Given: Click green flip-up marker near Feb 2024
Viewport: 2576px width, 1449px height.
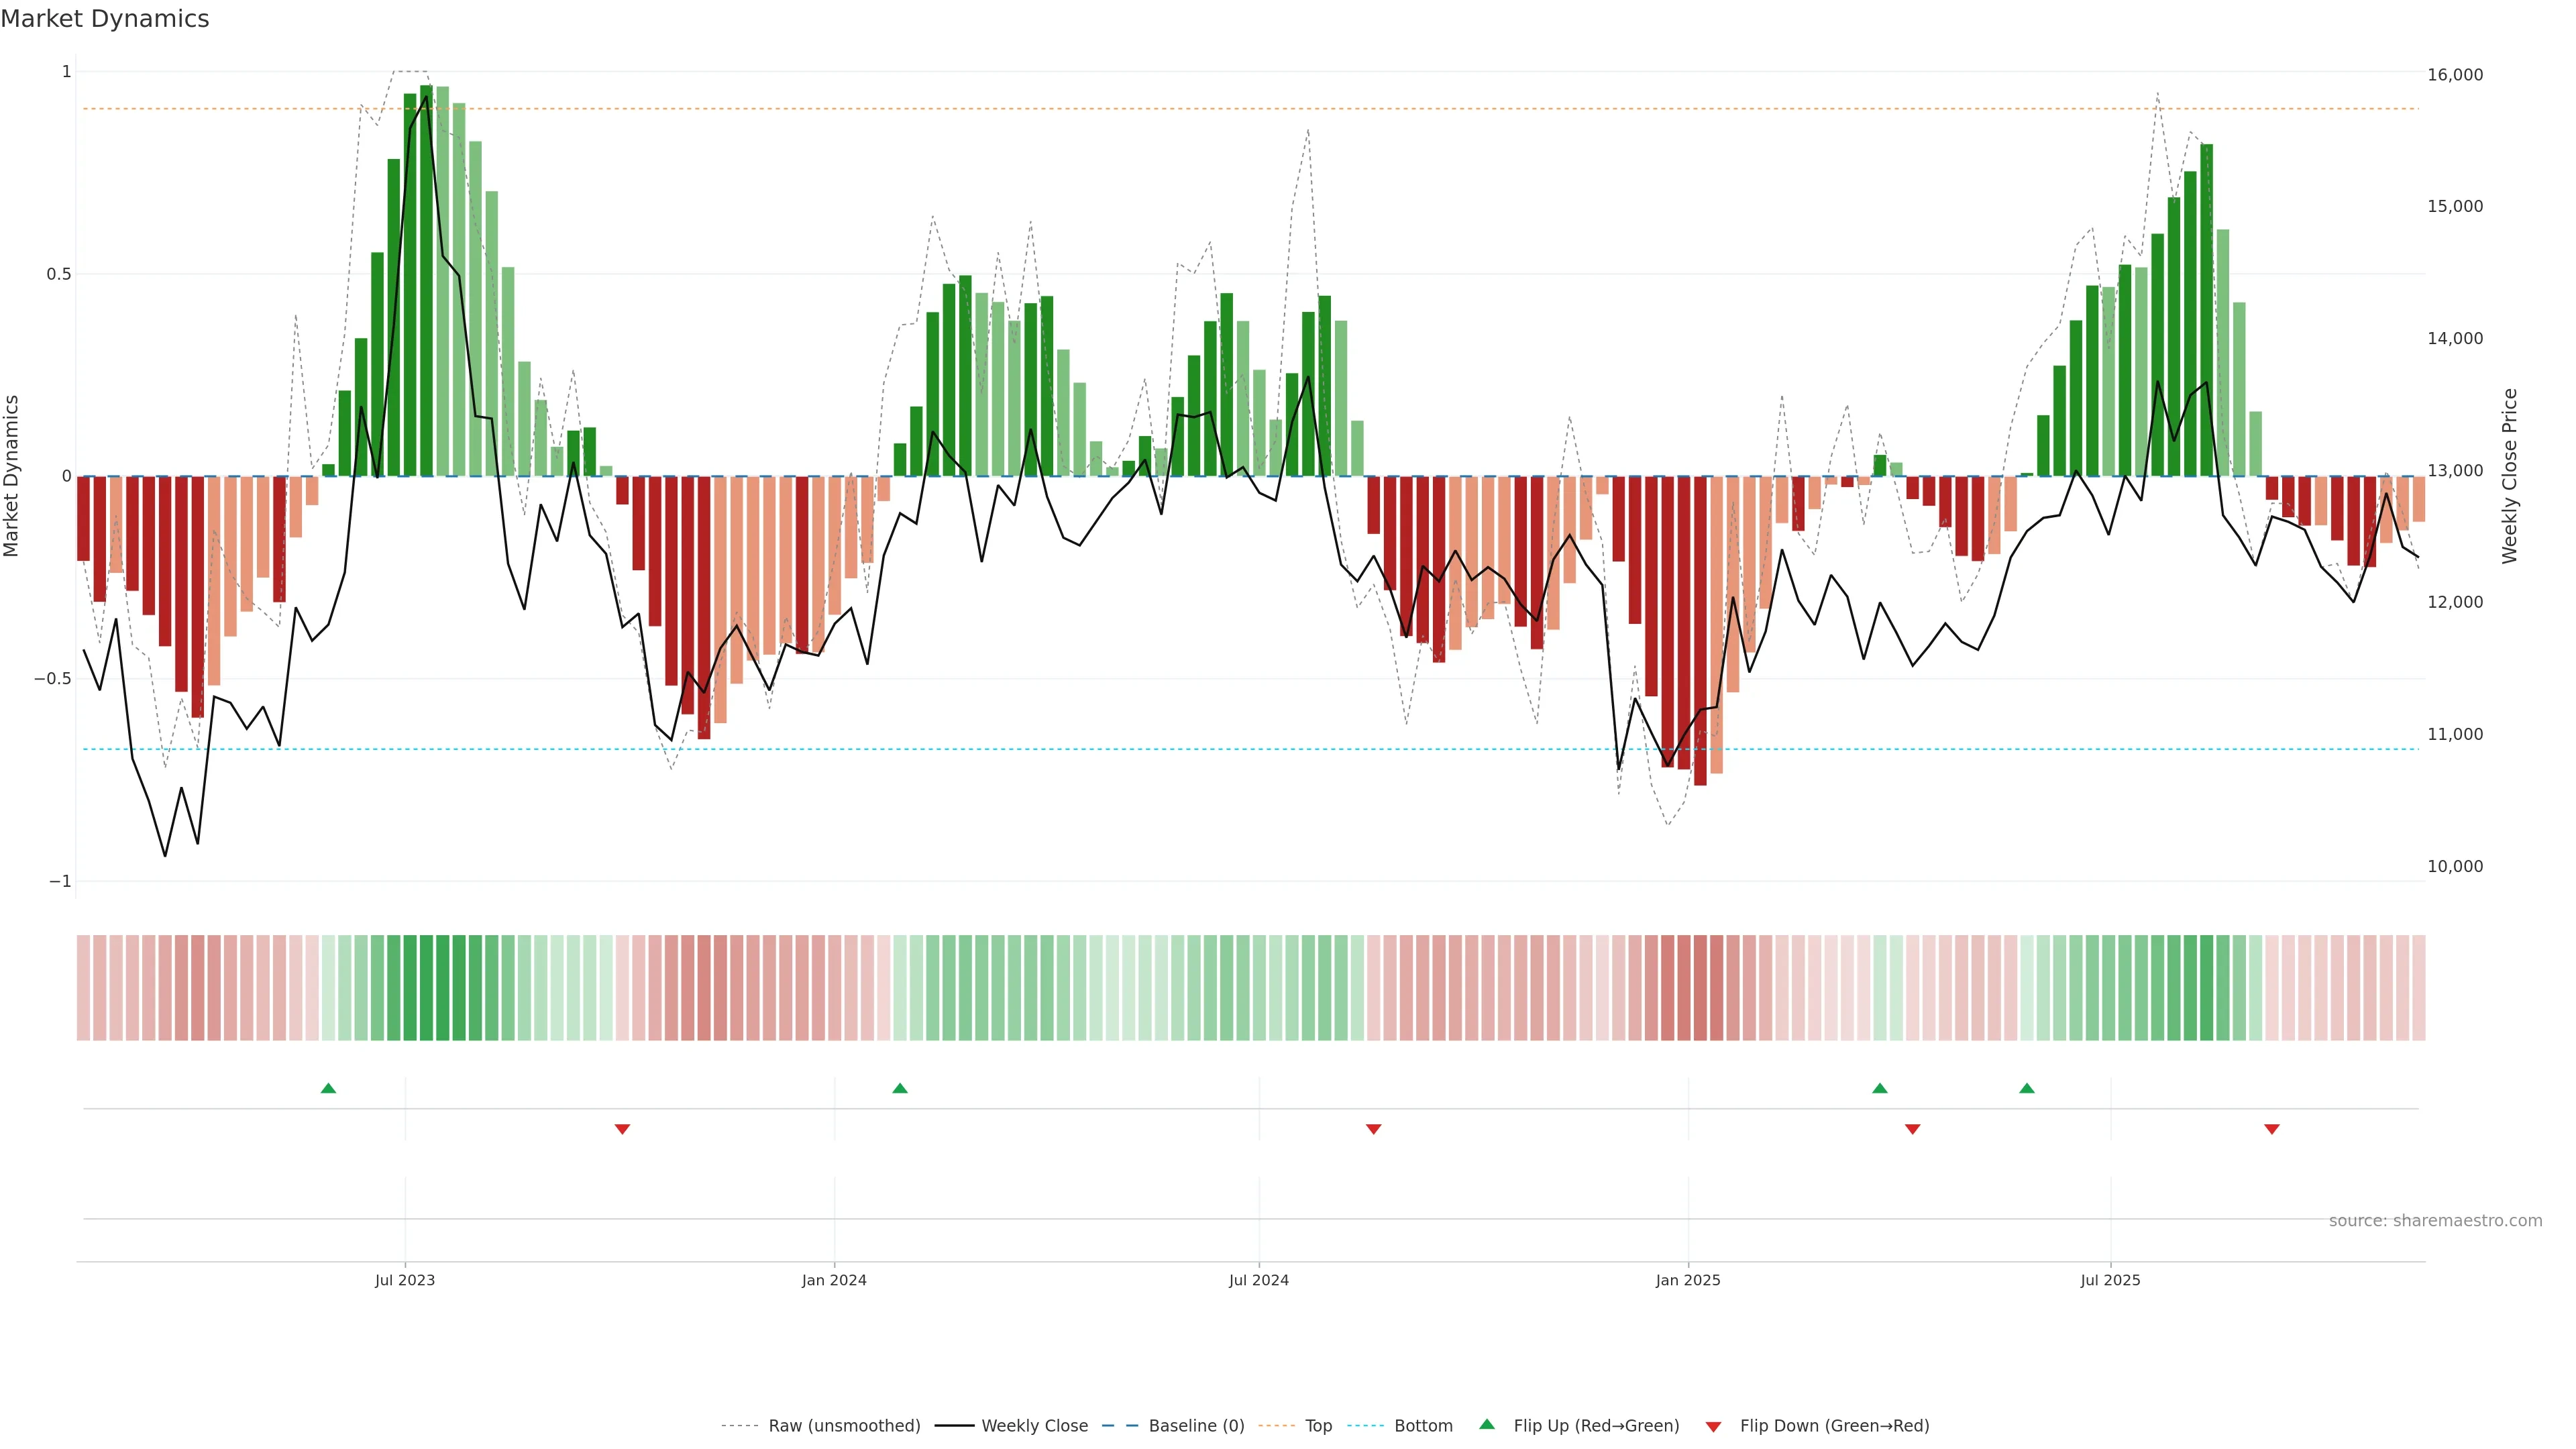Looking at the screenshot, I should (900, 1088).
